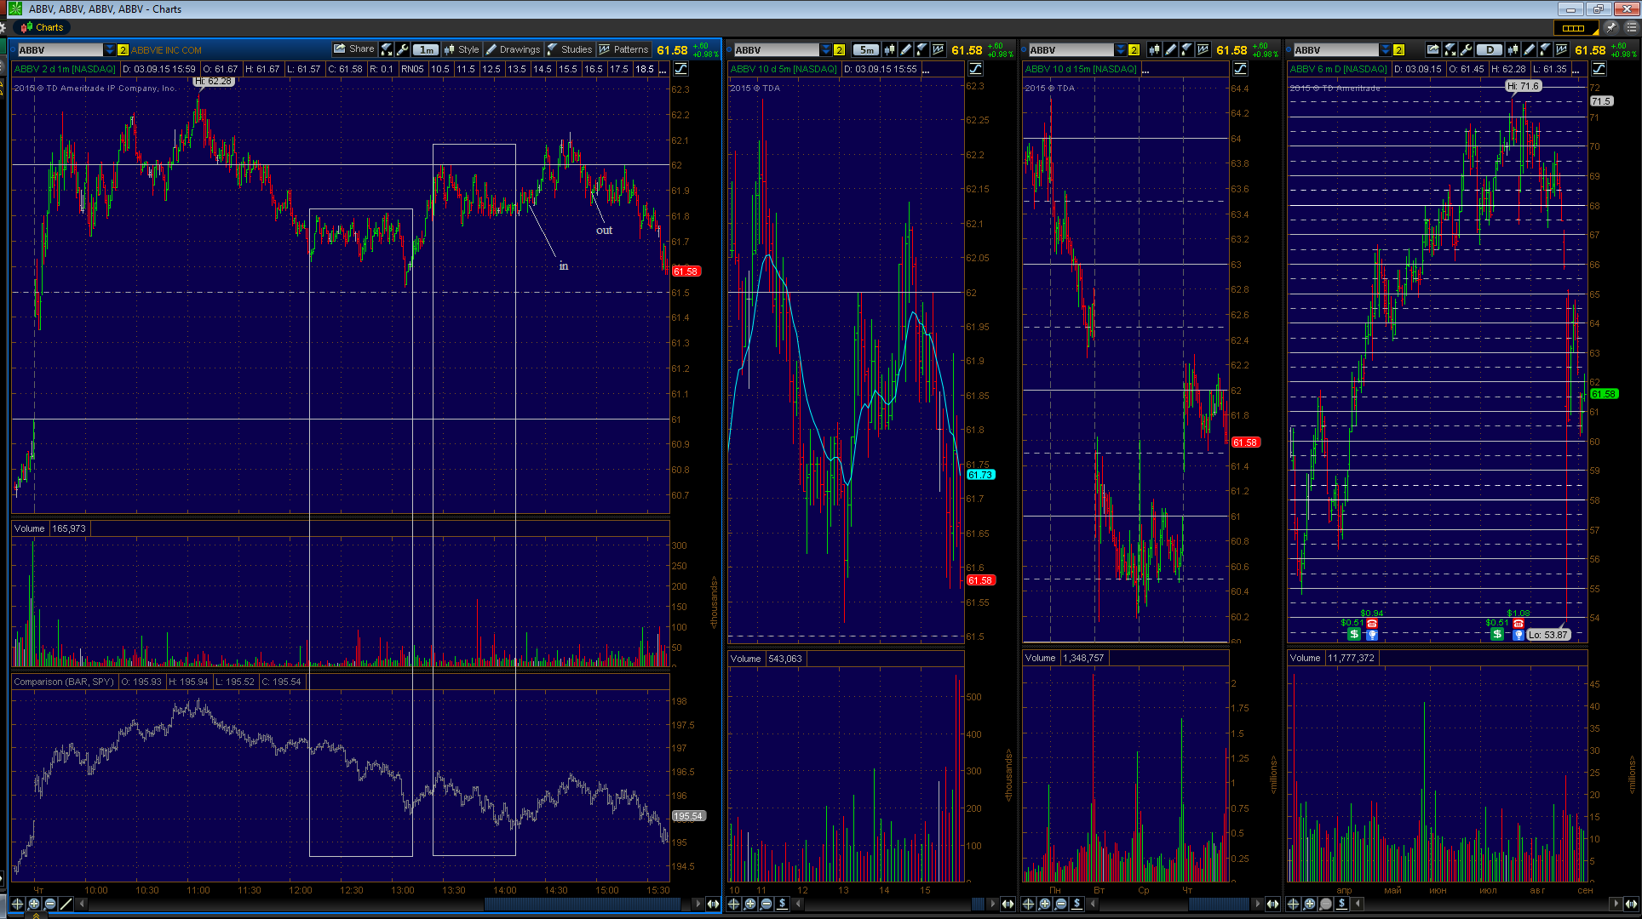The height and width of the screenshot is (919, 1642).
Task: Toggle expansion arrows at first chart's bottom right
Action: tap(713, 904)
